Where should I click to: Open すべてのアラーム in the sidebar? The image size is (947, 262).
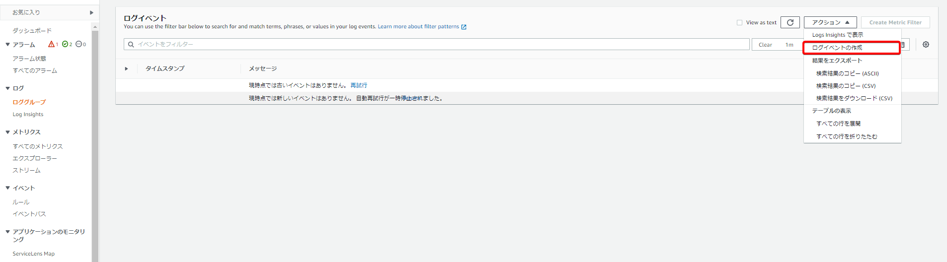[x=35, y=70]
